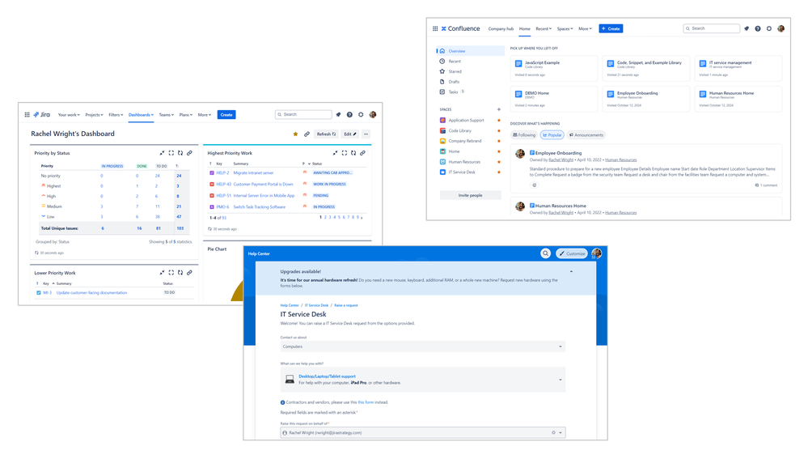Click the Confluence notifications bell icon

click(x=747, y=28)
